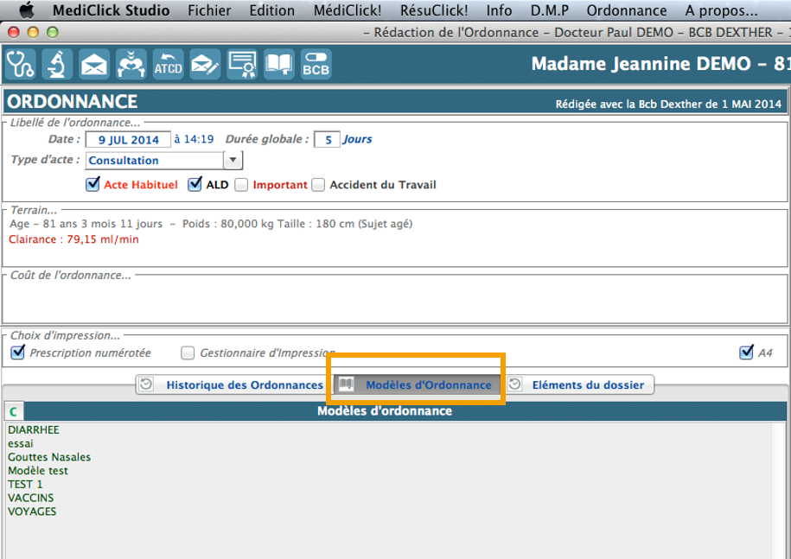
Task: Uncheck the Acte Habituel checkbox
Action: [92, 184]
